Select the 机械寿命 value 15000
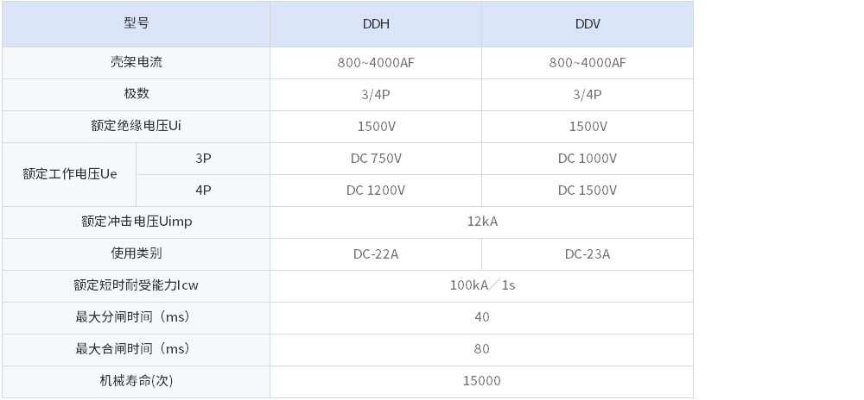Screen dimensions: 864x400 [481, 381]
